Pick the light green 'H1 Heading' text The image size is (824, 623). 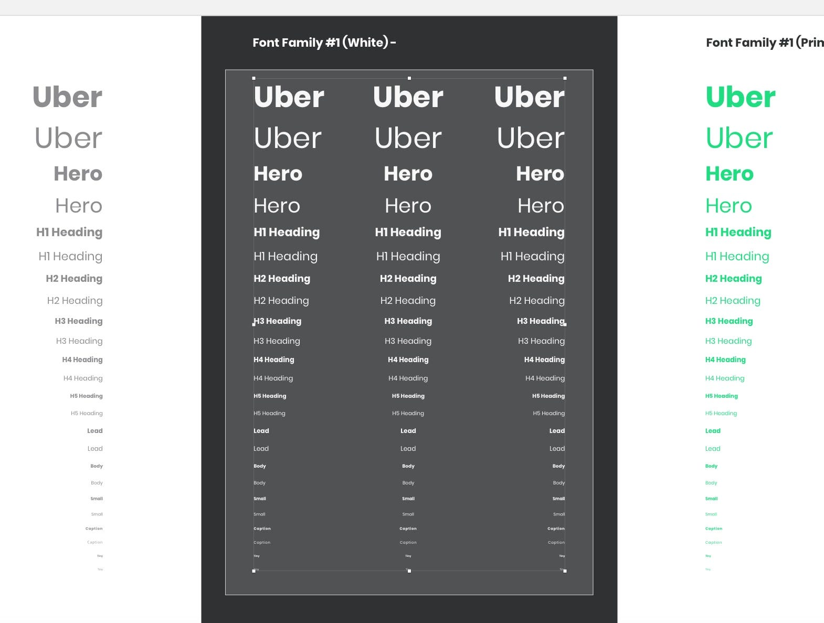[737, 256]
